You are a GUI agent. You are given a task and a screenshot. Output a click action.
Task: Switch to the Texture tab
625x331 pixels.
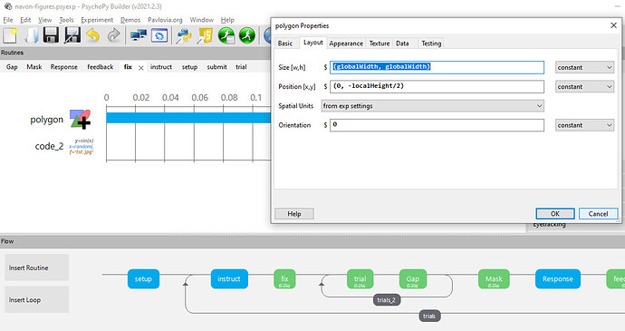[x=379, y=44]
